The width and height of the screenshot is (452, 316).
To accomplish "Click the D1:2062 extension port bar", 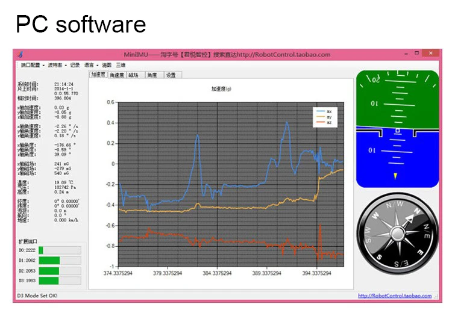I will click(60, 261).
